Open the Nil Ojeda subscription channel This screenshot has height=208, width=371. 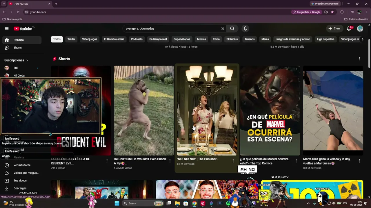(22, 76)
